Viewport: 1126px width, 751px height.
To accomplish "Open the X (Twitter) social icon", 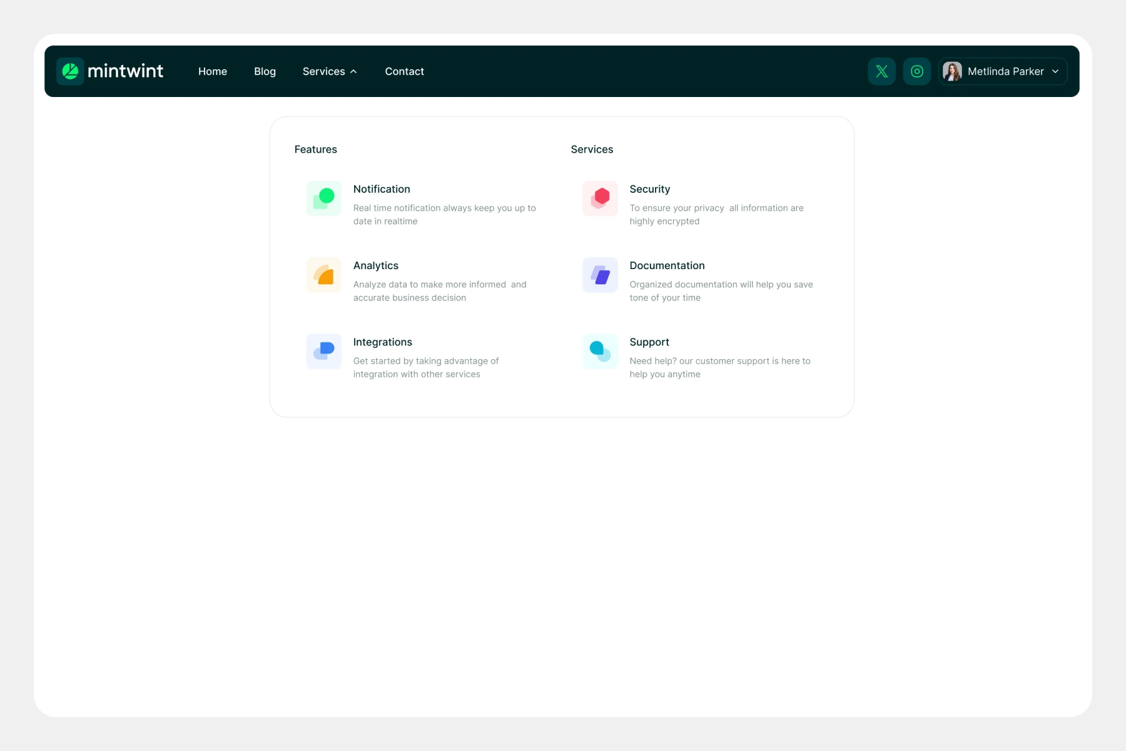I will (881, 71).
